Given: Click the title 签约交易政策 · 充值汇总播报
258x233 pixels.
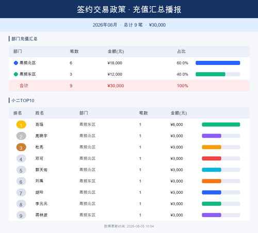Looking at the screenshot, I should coord(129,9).
